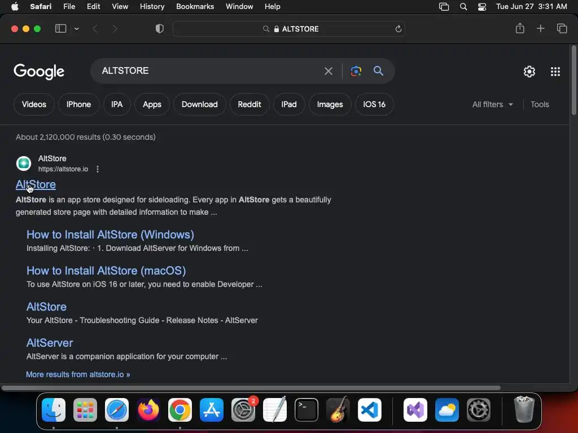Open the AltStore sitelink with troubleshooting guide
Viewport: 578px width, 433px height.
pos(46,307)
